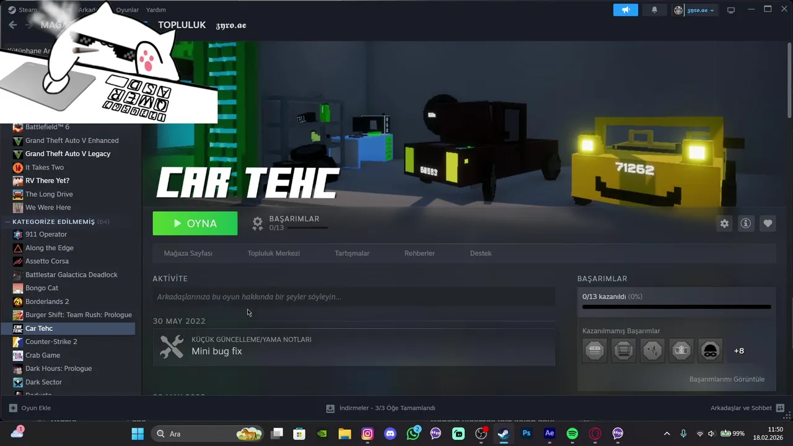Screen dimensions: 793x446
Task: Select the fourth unearned achievement icon
Action: [x=681, y=351]
